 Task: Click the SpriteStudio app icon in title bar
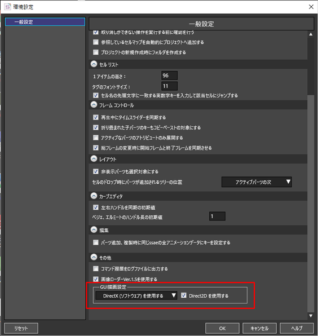pyautogui.click(x=7, y=7)
